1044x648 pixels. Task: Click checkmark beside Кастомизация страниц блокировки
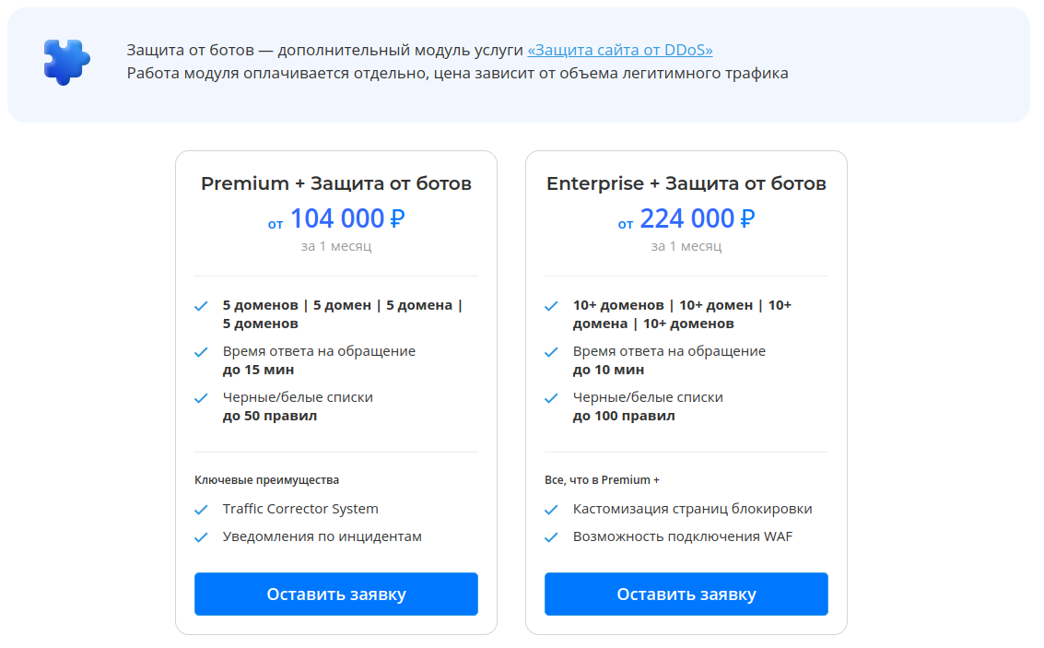pyautogui.click(x=551, y=510)
